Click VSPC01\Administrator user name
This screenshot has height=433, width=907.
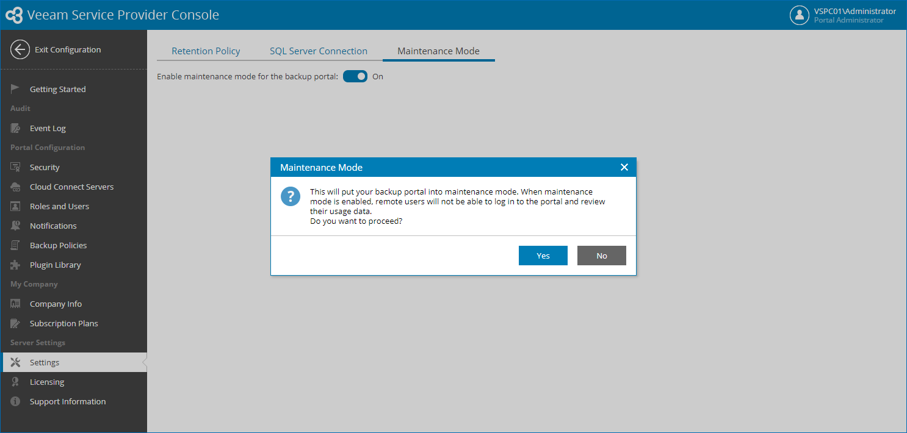point(855,11)
